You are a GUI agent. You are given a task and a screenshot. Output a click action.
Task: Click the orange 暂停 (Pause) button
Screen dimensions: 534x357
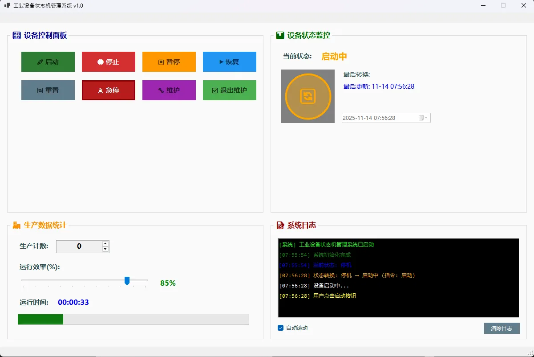click(x=169, y=62)
